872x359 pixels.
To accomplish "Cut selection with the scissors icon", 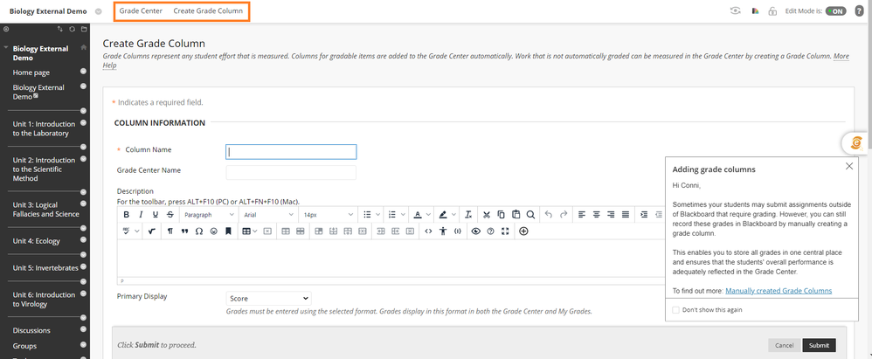I will tap(487, 215).
